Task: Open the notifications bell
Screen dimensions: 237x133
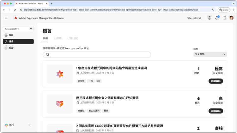Action: tap(217, 18)
